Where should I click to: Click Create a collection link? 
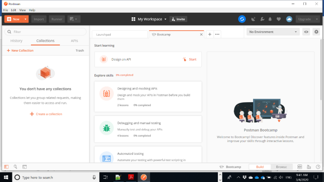[x=46, y=114]
